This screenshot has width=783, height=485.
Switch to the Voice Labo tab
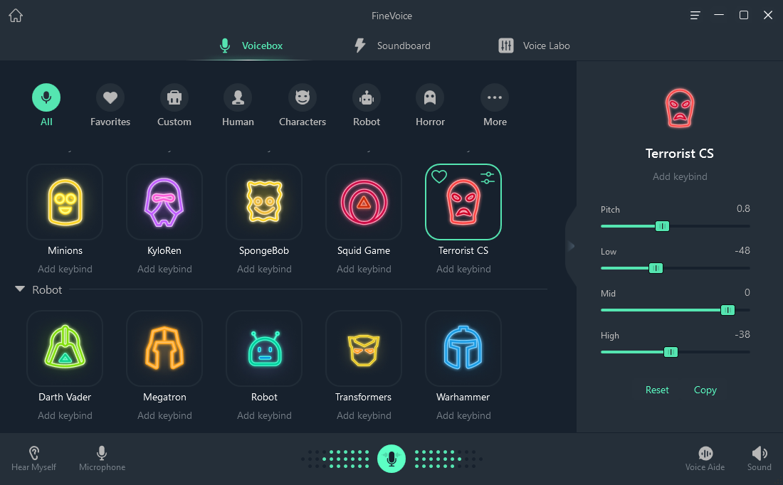(534, 46)
